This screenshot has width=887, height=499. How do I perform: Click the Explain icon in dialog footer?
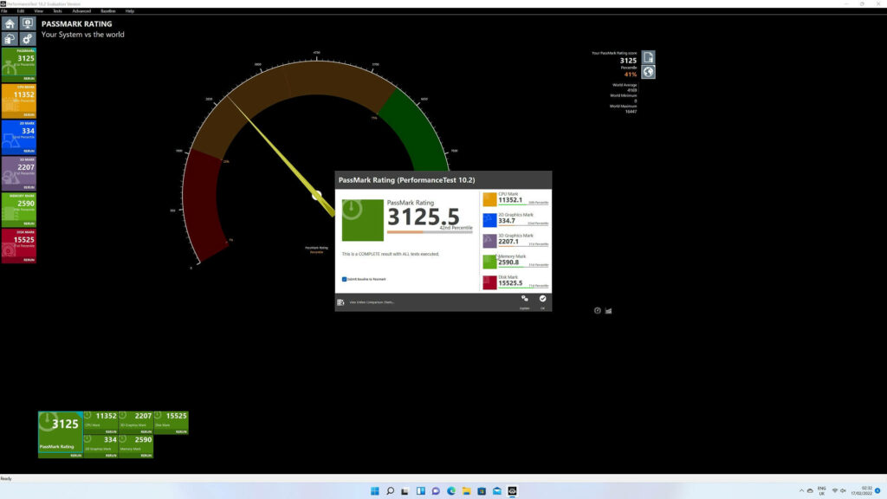tap(525, 299)
